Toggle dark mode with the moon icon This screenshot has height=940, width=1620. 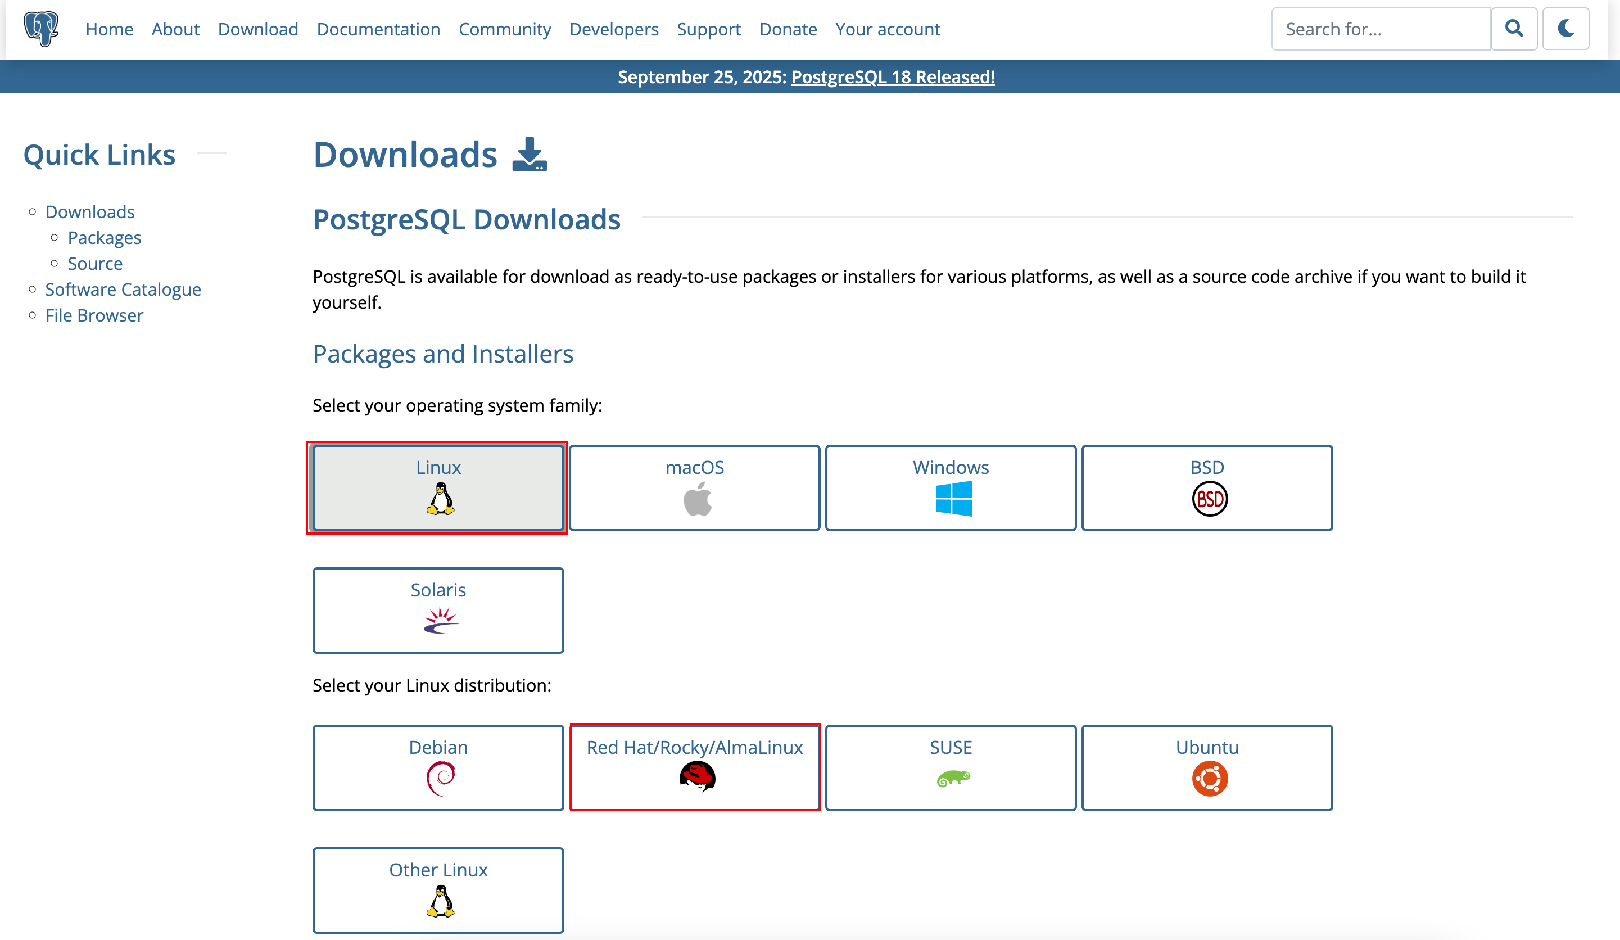[x=1565, y=29]
